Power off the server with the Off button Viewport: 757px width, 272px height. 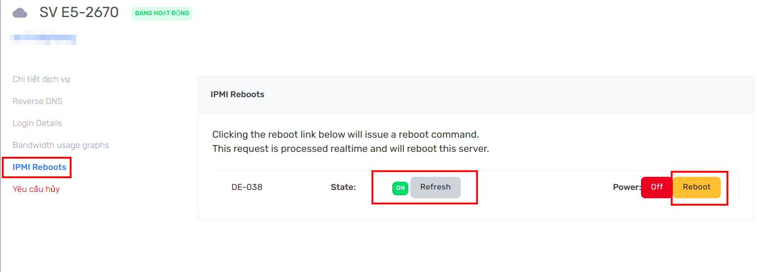657,187
